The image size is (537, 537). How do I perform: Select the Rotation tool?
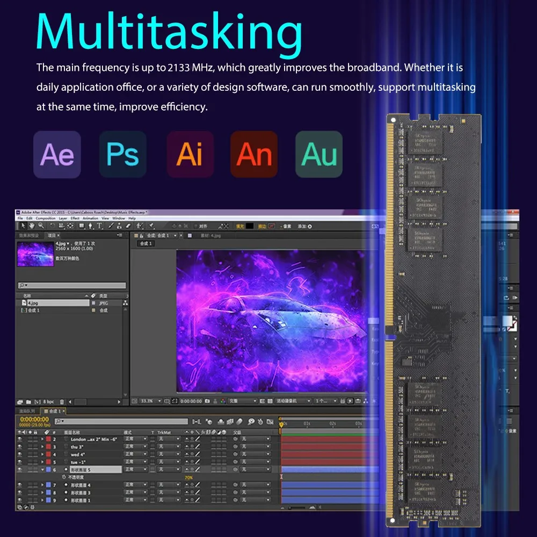[x=52, y=226]
